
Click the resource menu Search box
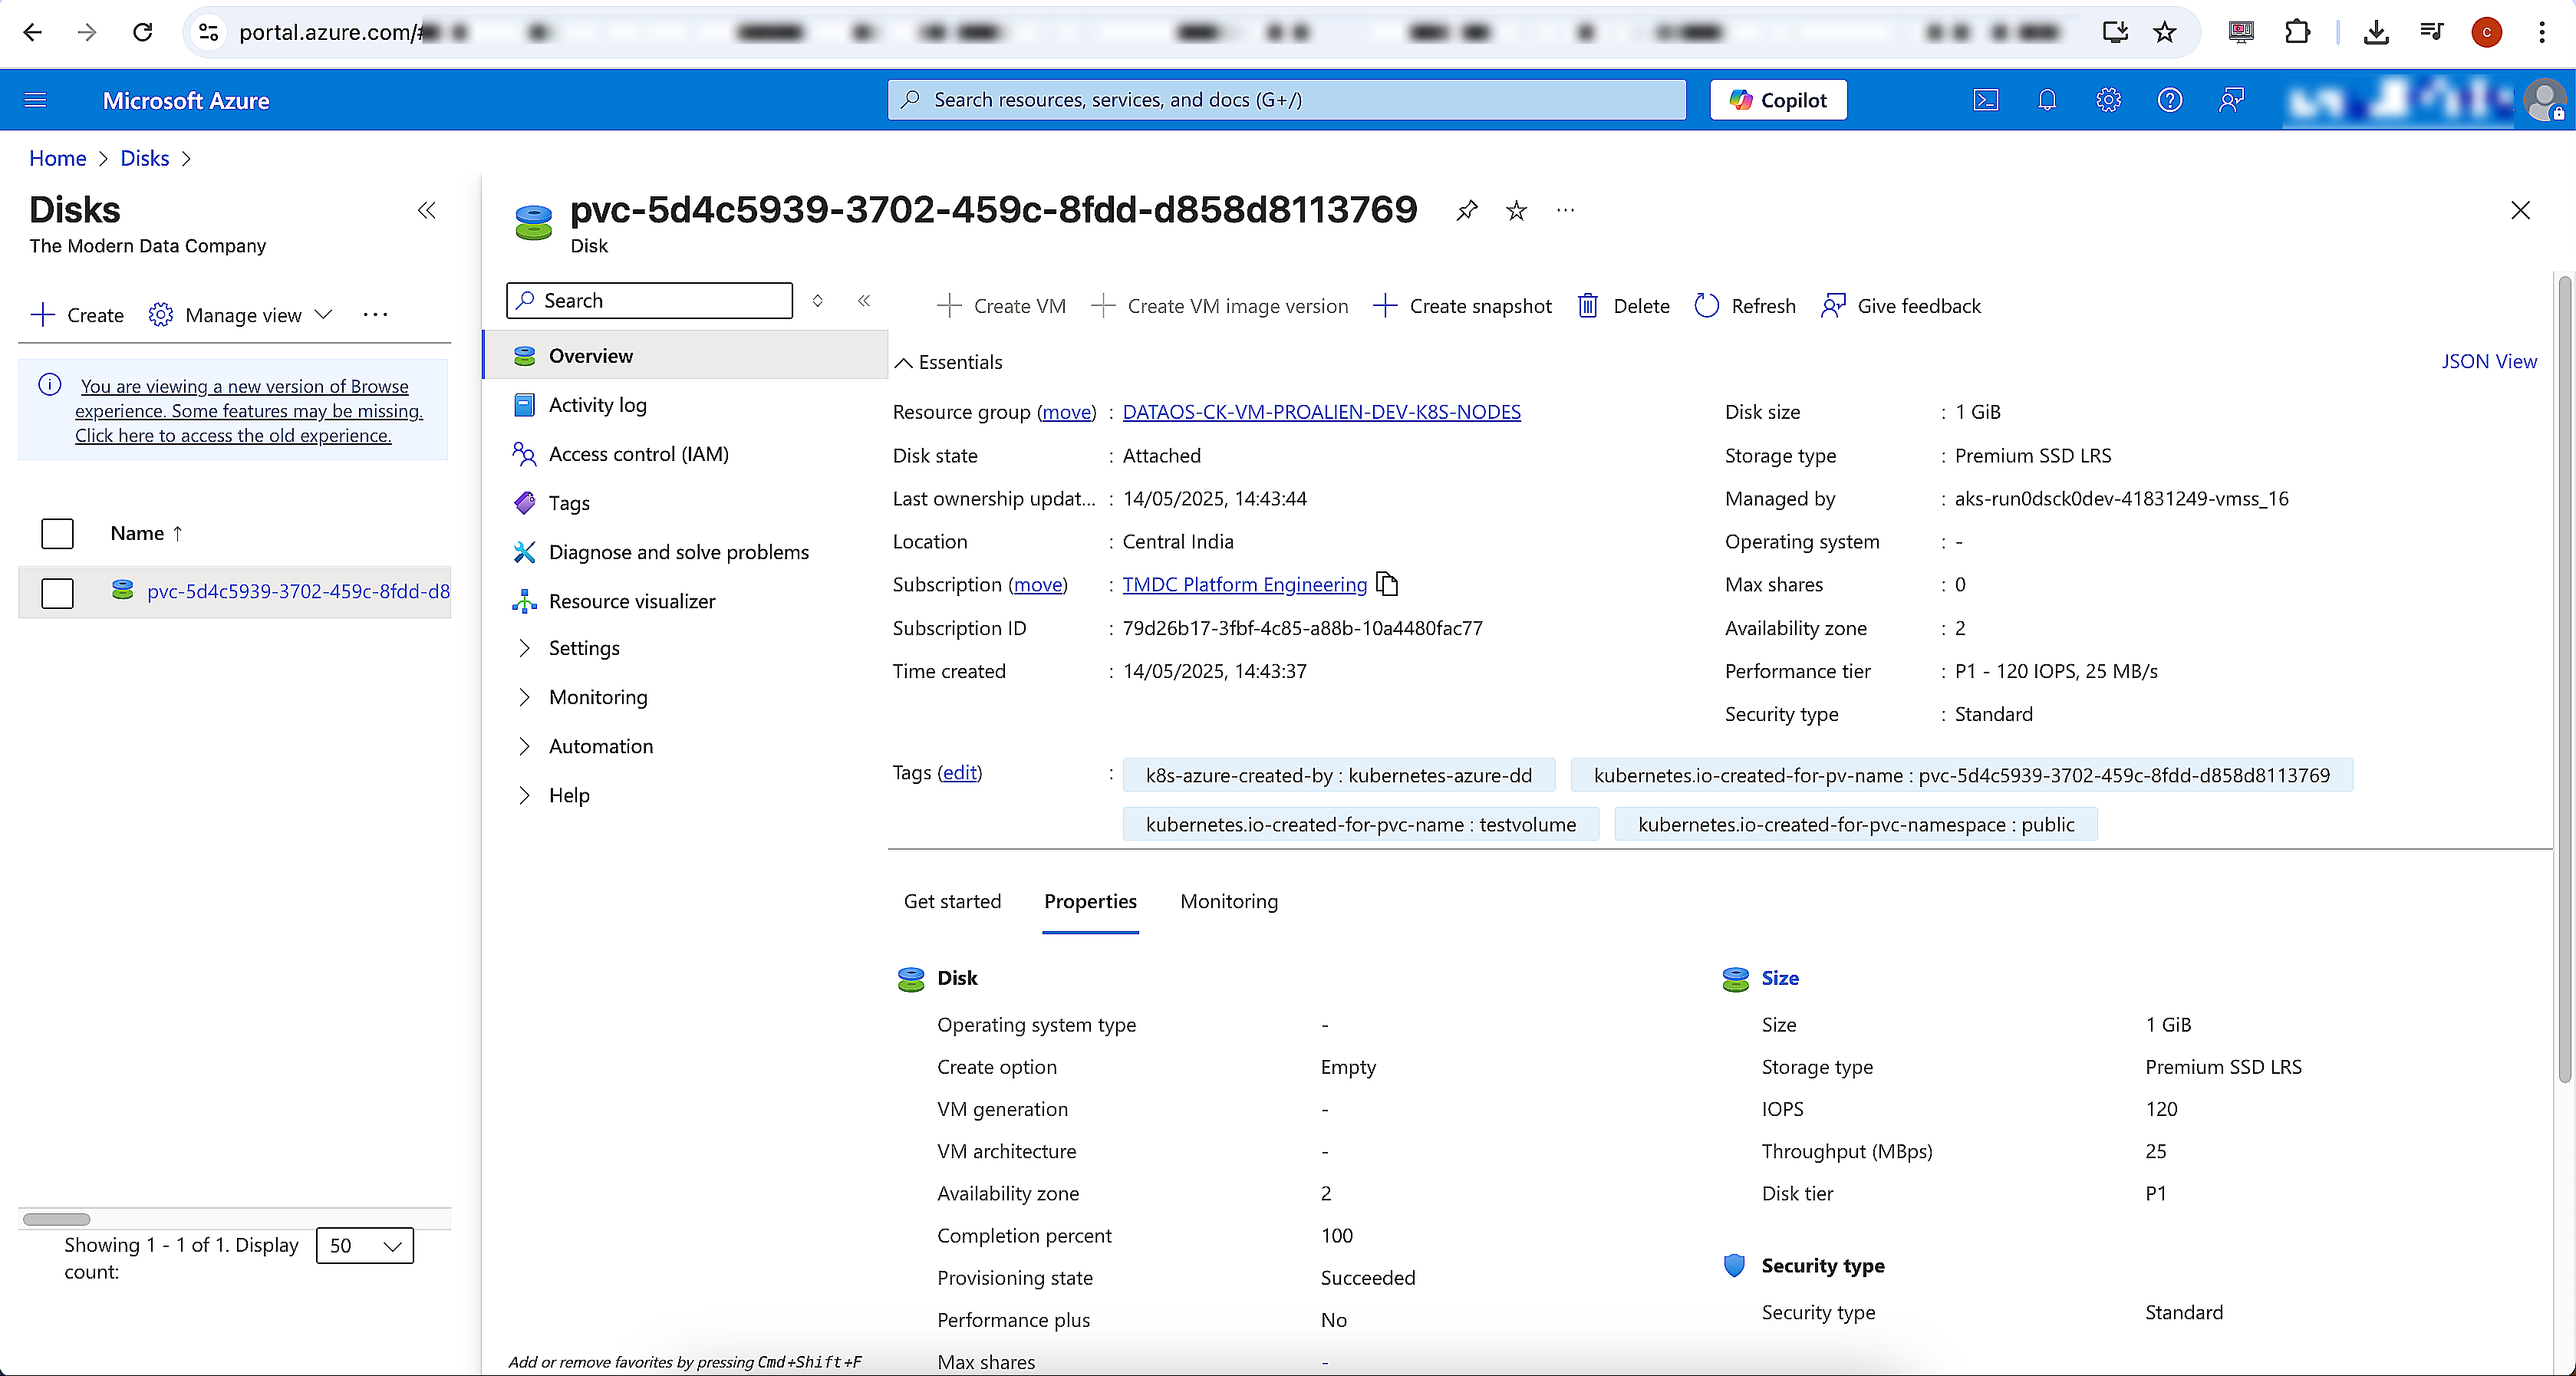(x=650, y=300)
